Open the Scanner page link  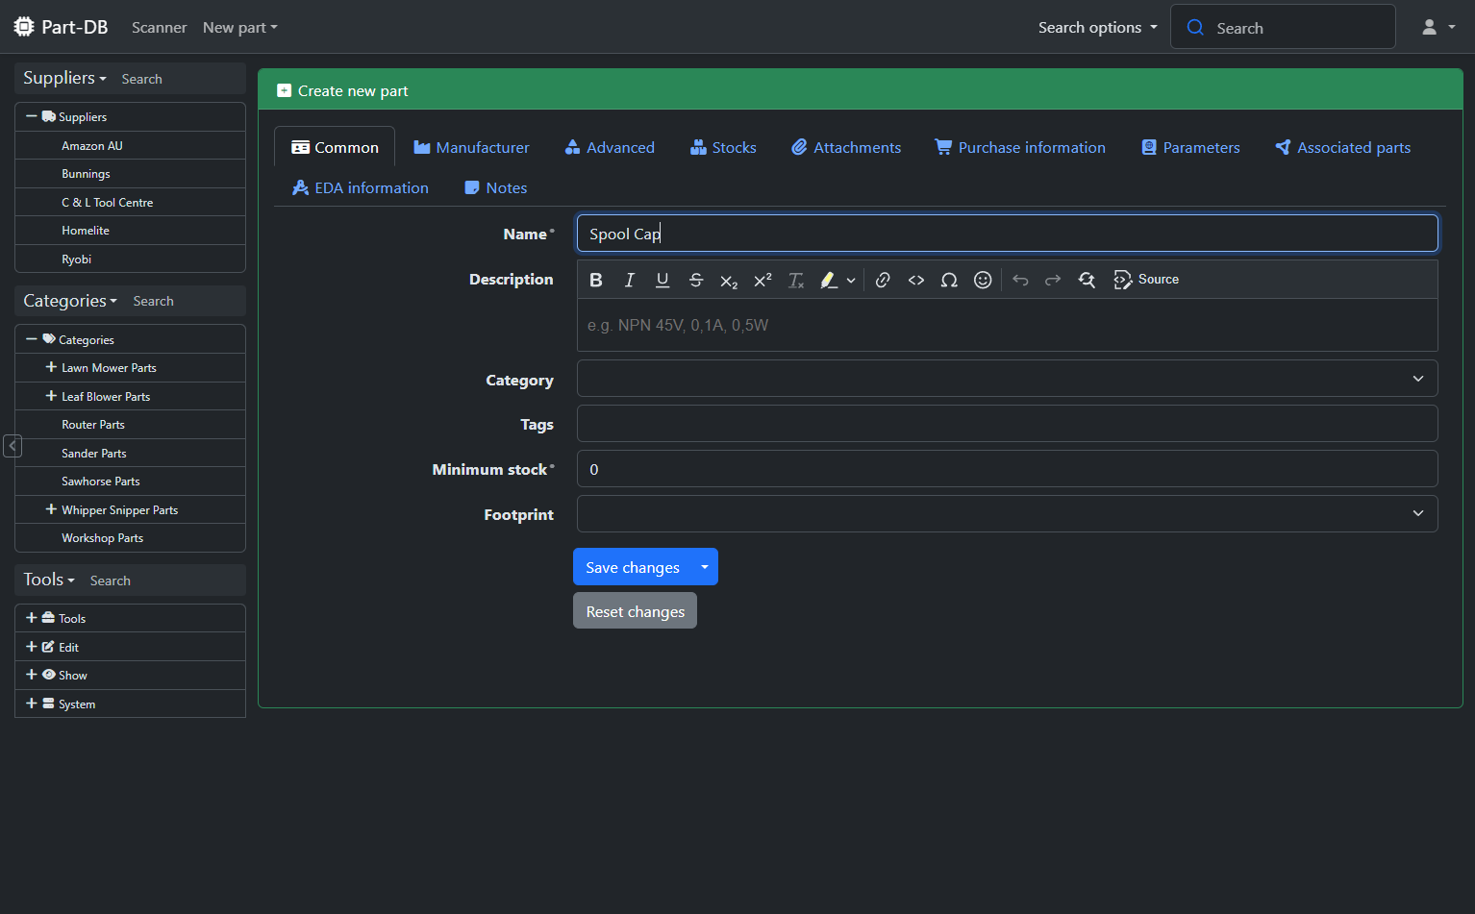click(160, 28)
